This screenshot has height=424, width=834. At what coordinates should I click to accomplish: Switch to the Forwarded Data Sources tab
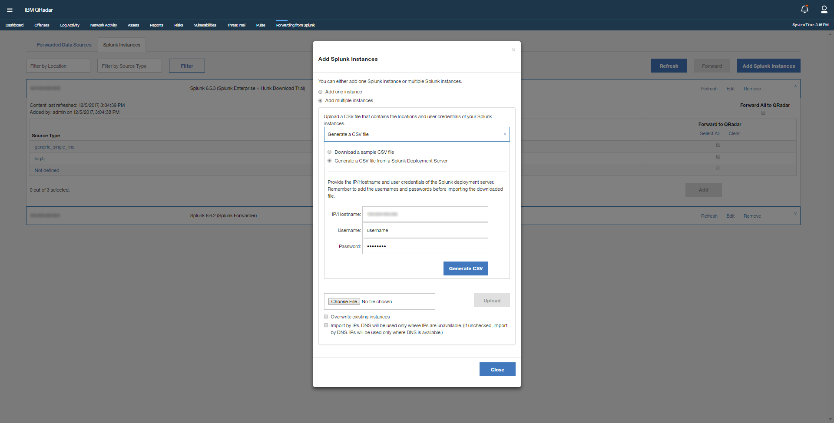click(x=64, y=45)
